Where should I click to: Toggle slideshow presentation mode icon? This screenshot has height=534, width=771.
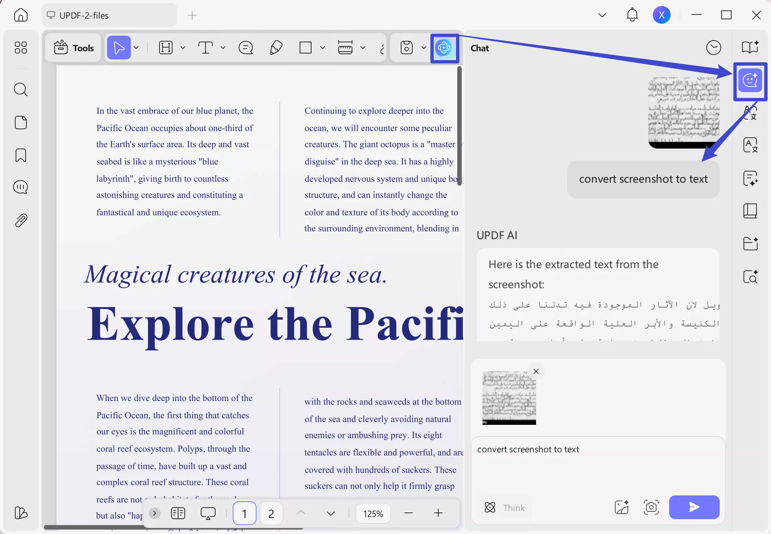pyautogui.click(x=208, y=513)
